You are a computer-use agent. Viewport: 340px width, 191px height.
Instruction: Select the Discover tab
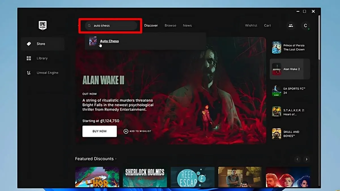point(151,25)
